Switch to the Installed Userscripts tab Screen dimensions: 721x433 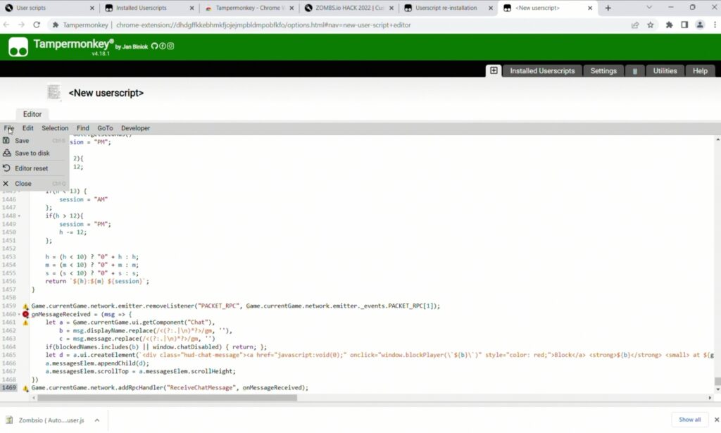(x=542, y=71)
